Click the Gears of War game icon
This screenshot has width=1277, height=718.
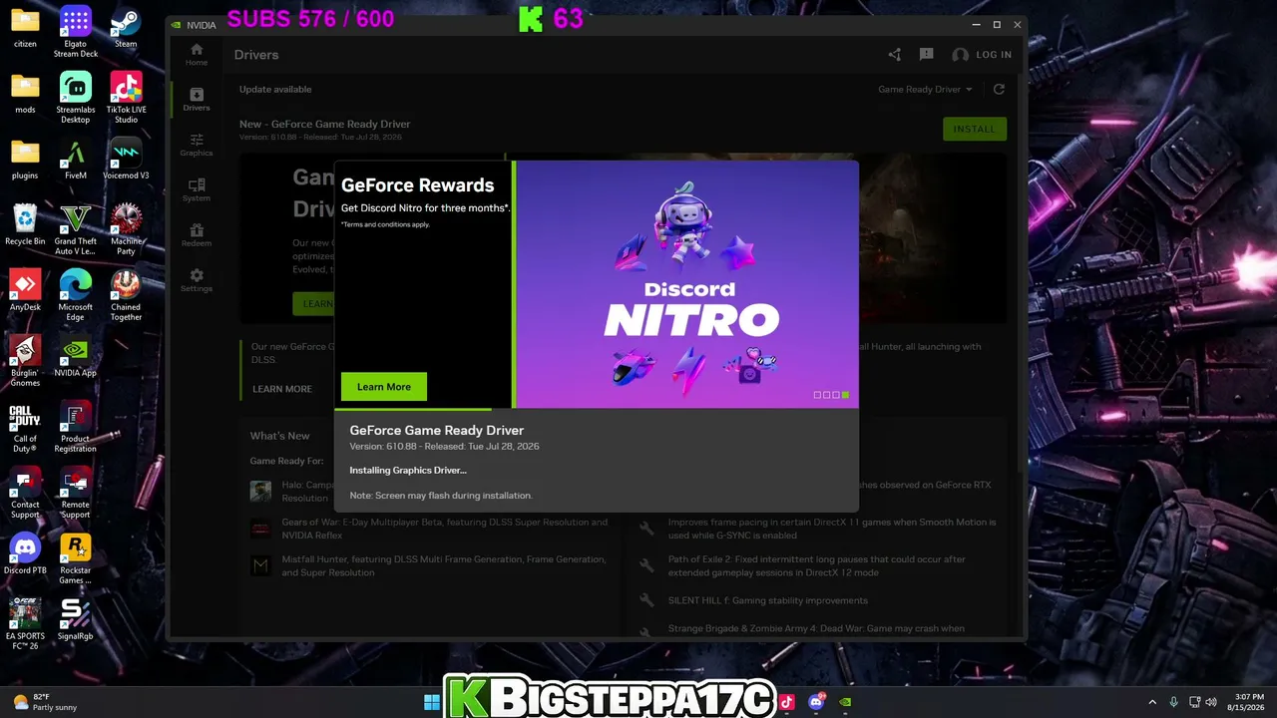(260, 529)
